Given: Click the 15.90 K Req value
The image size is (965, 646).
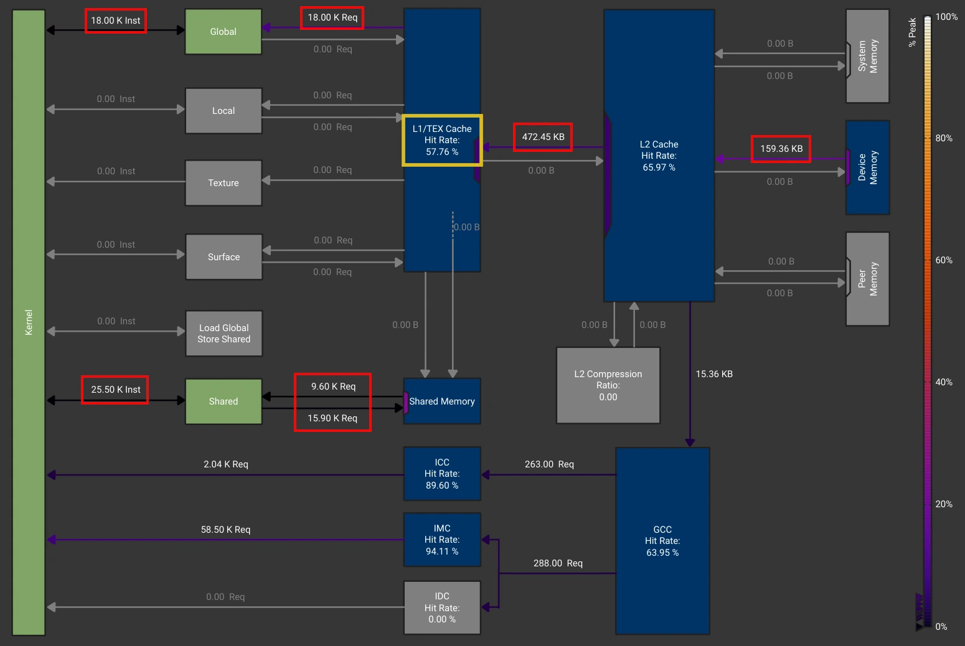Looking at the screenshot, I should tap(332, 418).
